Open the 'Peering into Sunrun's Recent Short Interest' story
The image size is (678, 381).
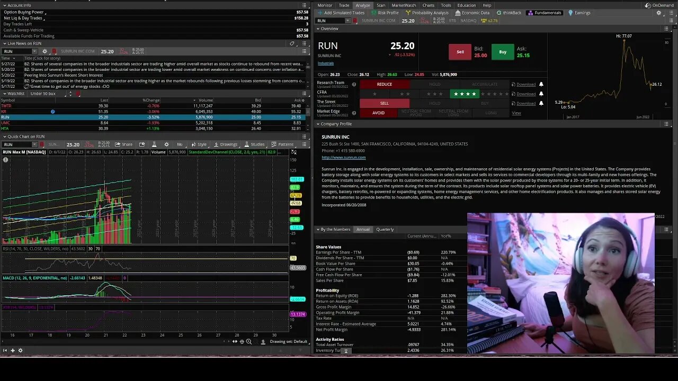[x=64, y=75]
